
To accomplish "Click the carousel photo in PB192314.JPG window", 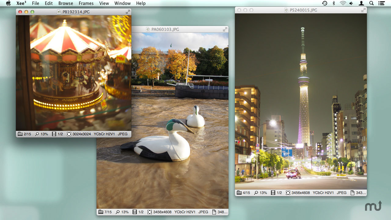I will 73,73.
